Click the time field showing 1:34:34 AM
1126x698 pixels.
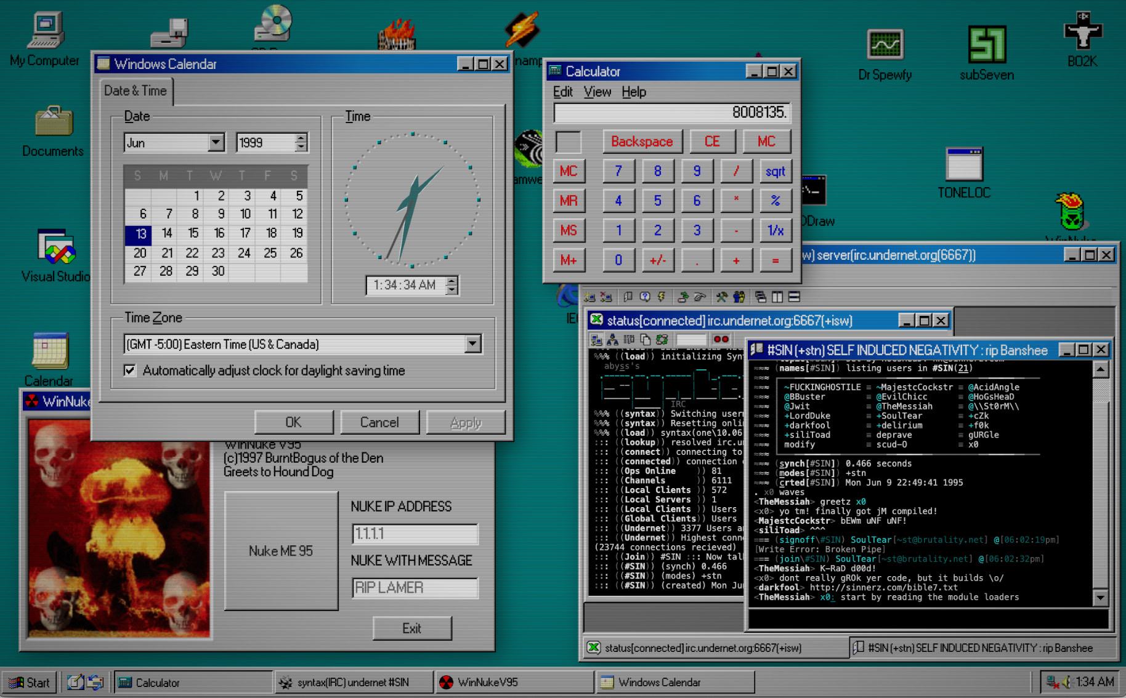point(405,285)
